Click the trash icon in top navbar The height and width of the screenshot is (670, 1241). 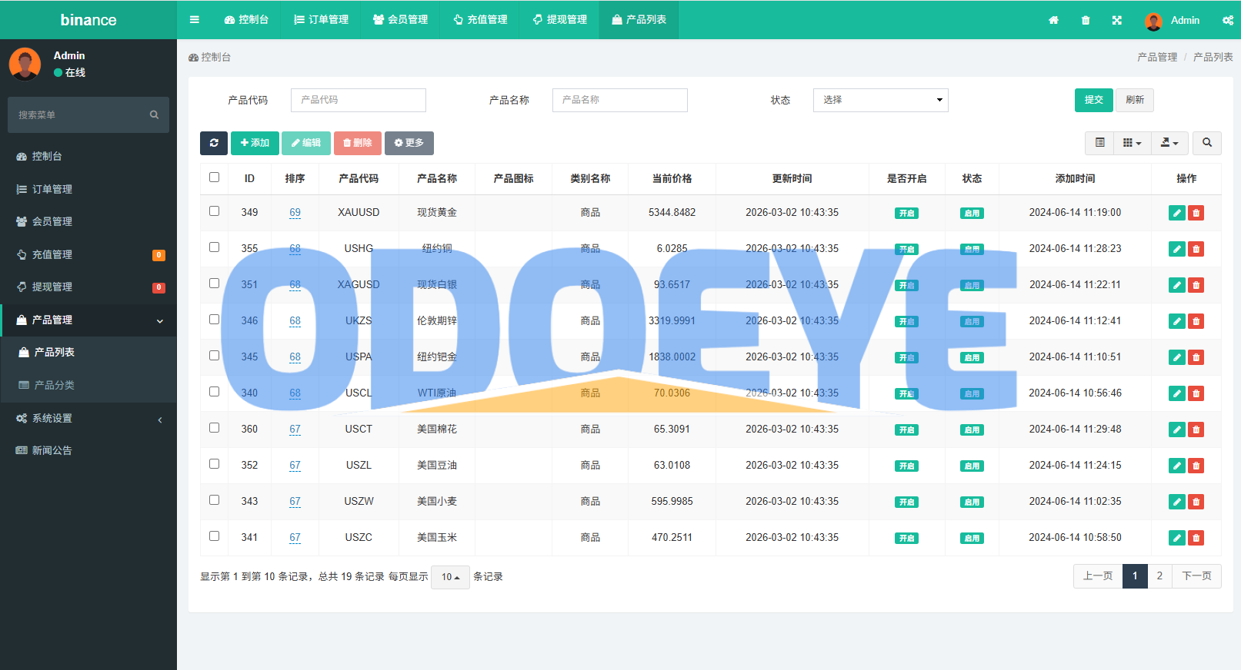pos(1086,20)
